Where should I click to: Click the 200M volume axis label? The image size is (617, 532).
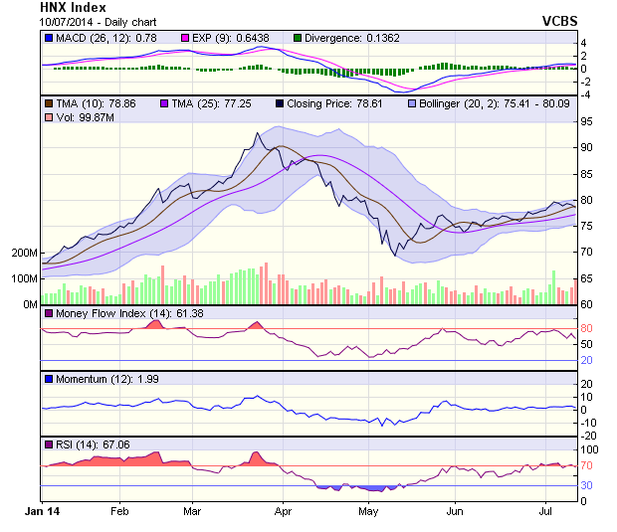tap(22, 253)
